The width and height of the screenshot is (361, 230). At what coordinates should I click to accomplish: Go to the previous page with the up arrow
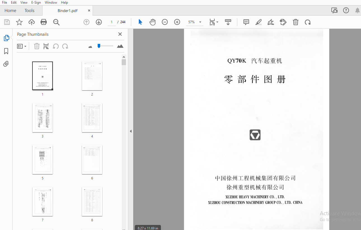[86, 22]
